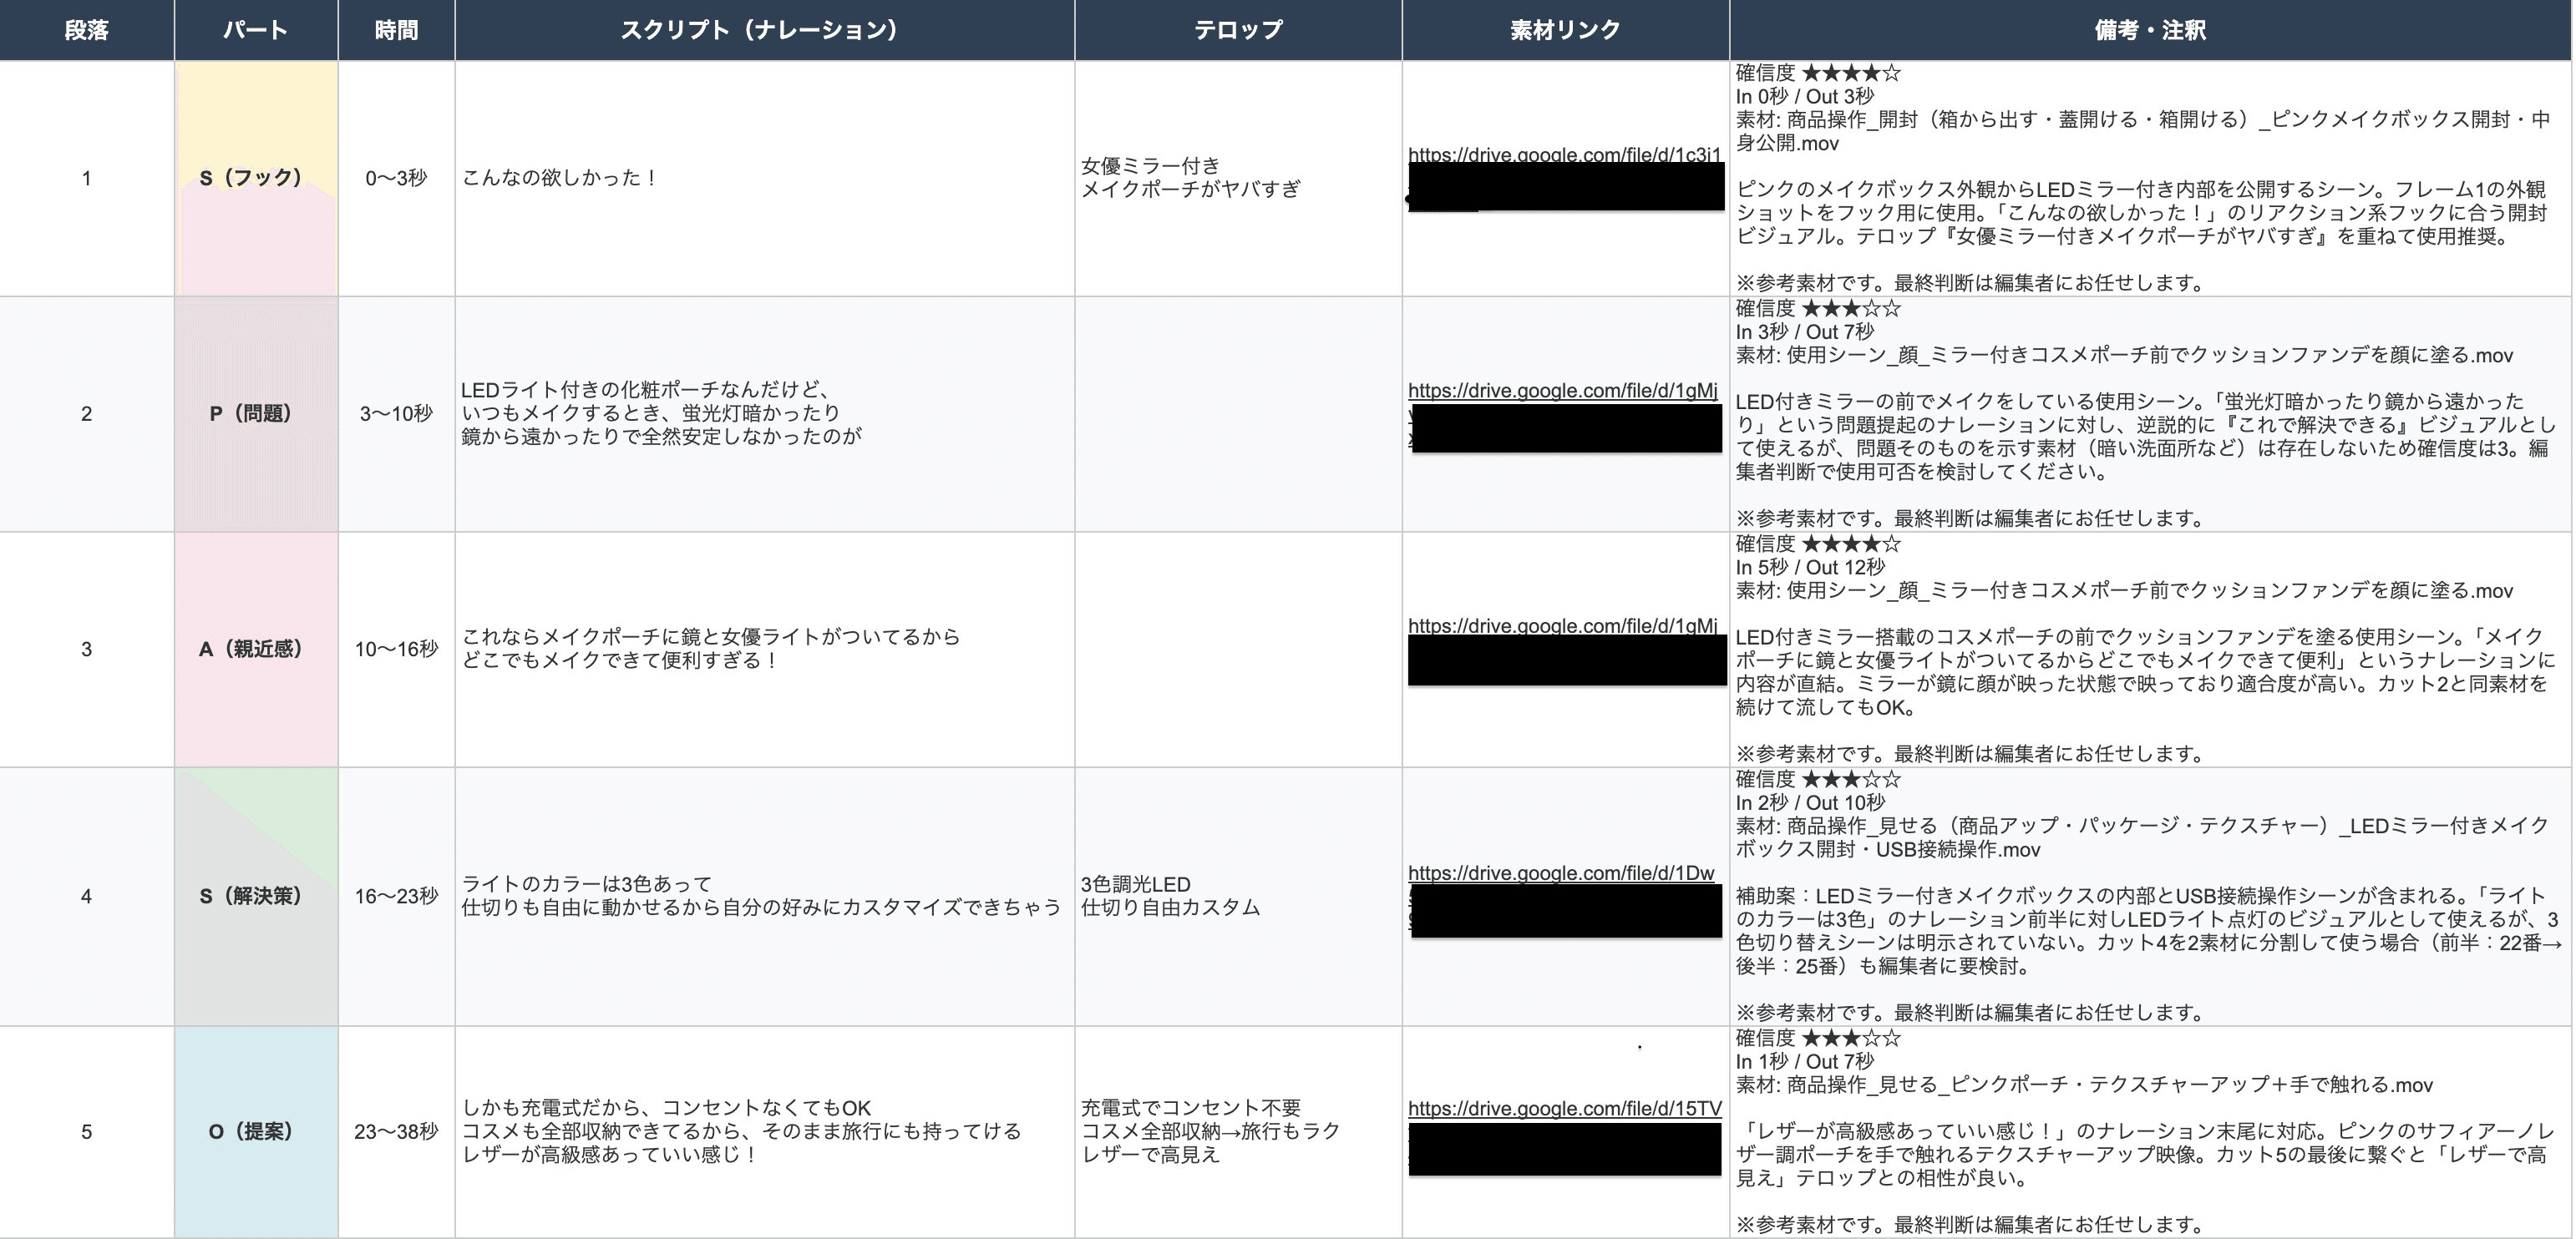Screen dimensions: 2576x1239
Task: Click the 素材リンク column header
Action: 1566,30
